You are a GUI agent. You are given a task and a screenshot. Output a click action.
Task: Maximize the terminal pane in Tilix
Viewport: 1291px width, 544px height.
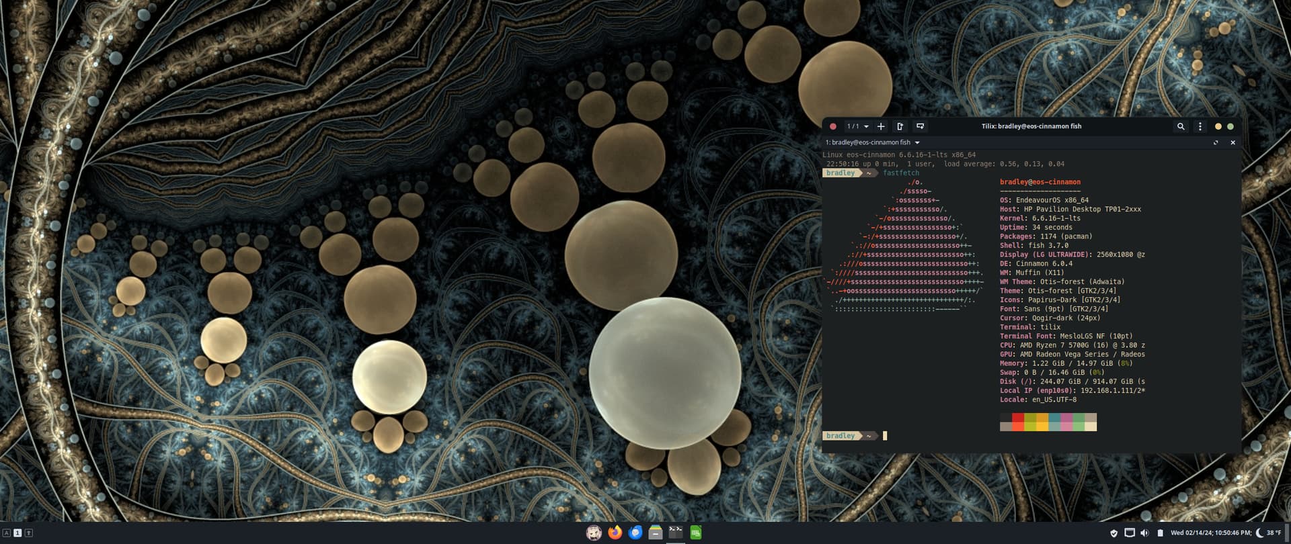(x=1216, y=142)
